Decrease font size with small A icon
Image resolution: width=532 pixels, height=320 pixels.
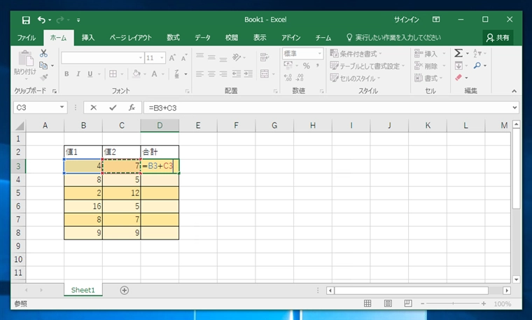[x=184, y=58]
